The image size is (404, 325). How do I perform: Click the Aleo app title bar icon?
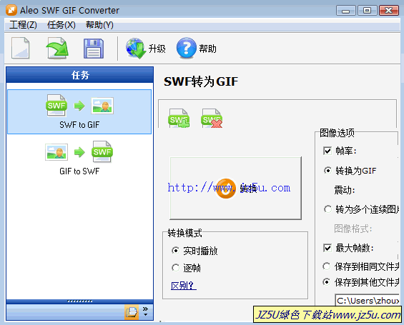[x=11, y=10]
